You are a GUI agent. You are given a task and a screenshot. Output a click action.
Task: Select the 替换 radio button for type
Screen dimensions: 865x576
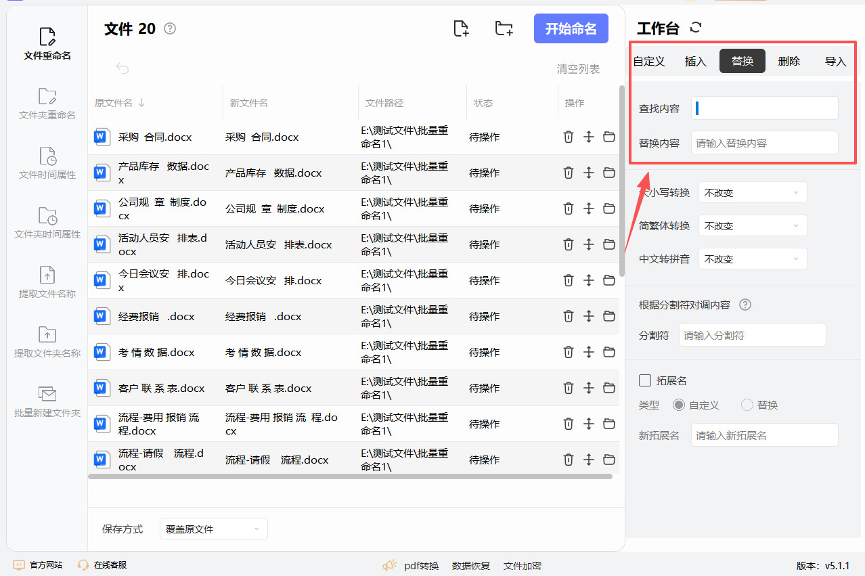[x=747, y=405]
